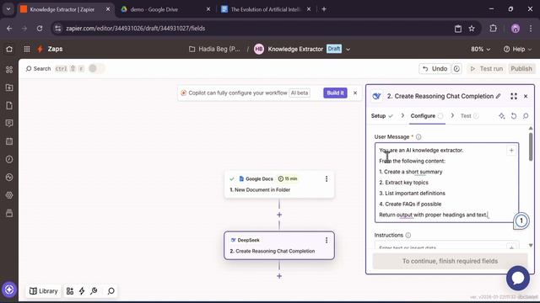
Task: Add step between Google Docs and DeepSeek
Action: [279, 215]
